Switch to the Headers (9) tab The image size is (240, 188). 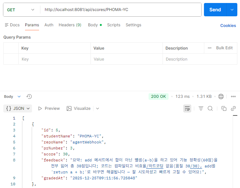(70, 25)
